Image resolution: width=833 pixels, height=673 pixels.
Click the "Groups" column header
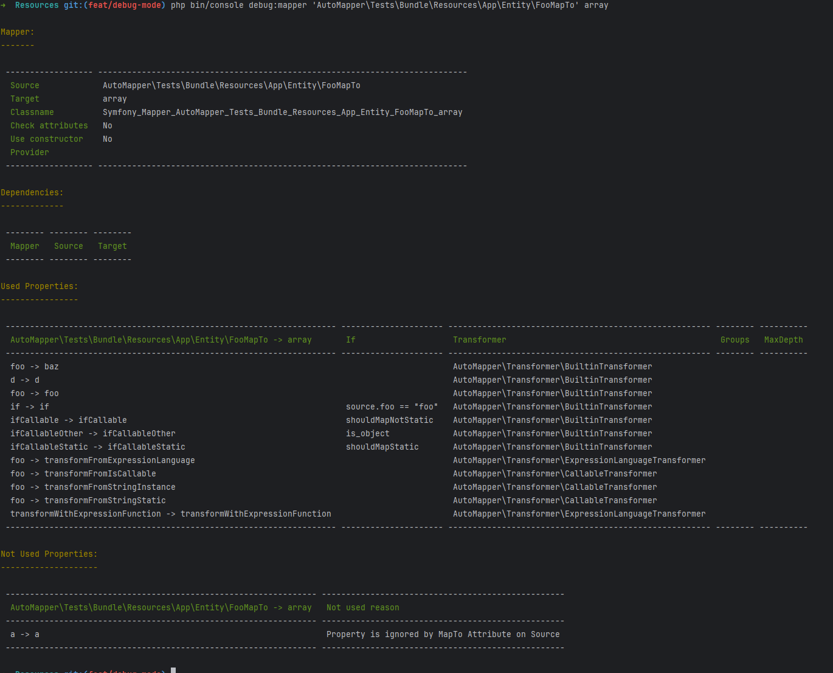734,340
